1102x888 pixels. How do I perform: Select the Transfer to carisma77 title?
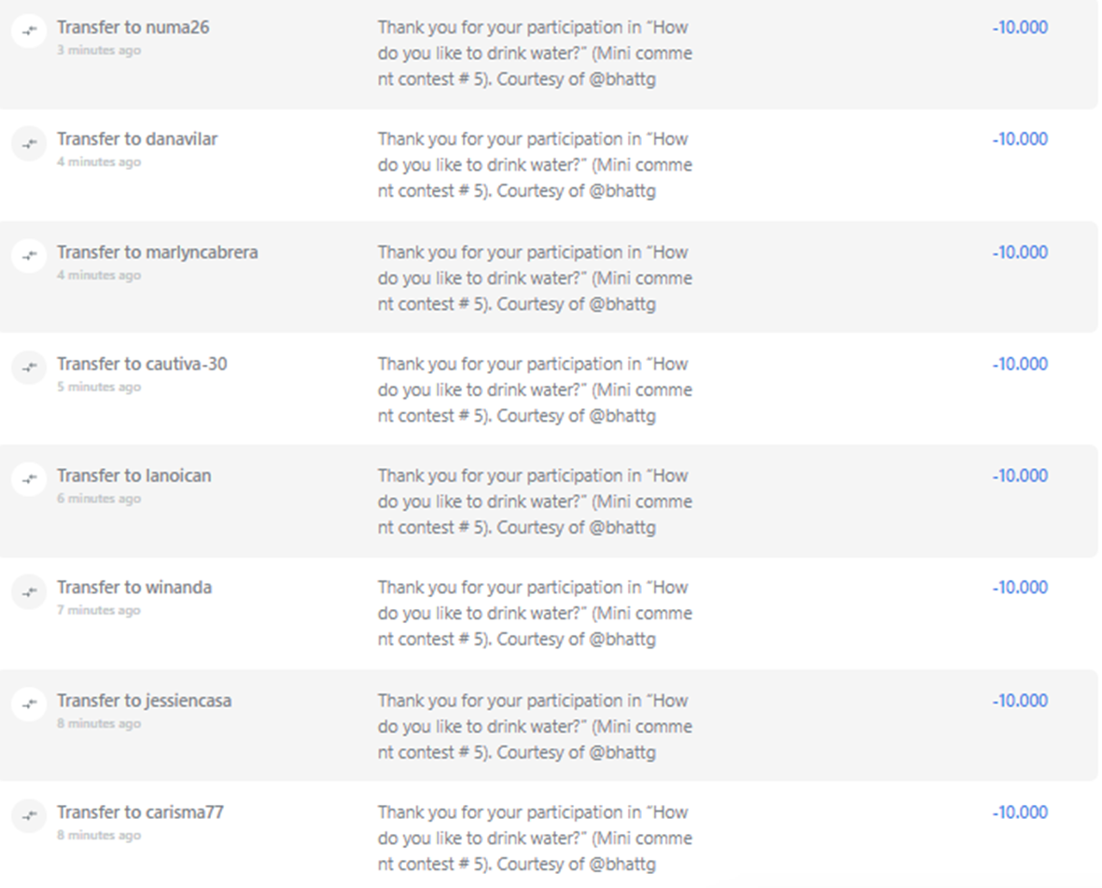click(x=140, y=812)
